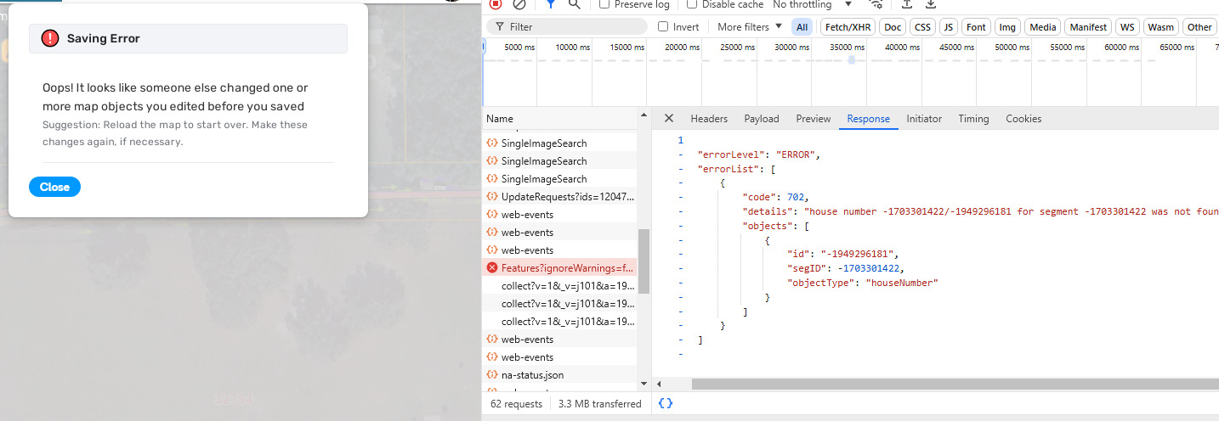This screenshot has width=1219, height=421.
Task: Toggle CSS filter chip
Action: click(922, 27)
